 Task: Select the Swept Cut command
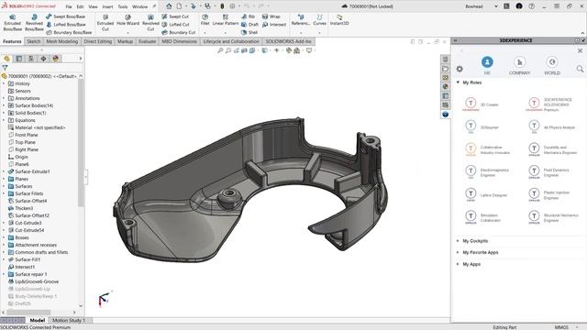coord(175,16)
